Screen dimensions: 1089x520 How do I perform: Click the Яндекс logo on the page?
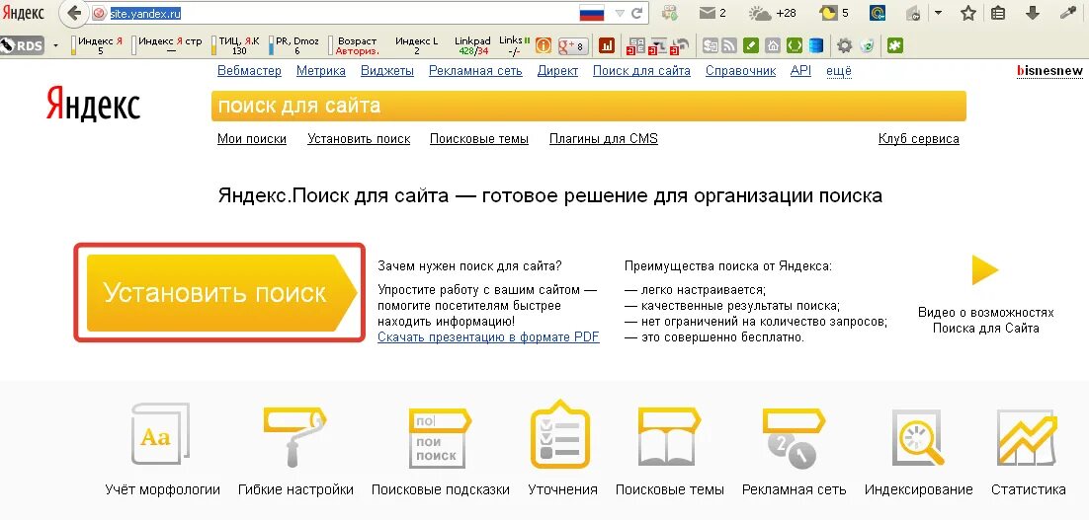[93, 106]
